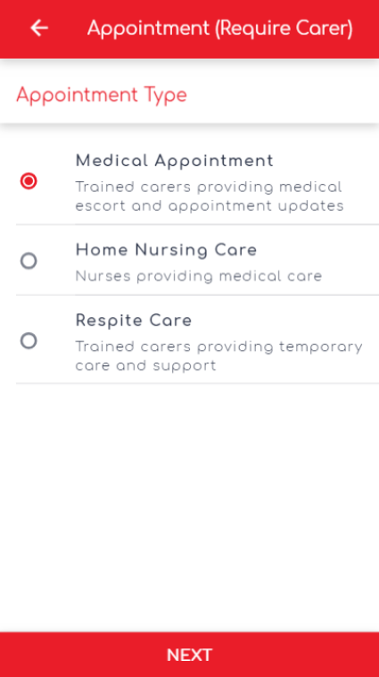Click the word 'Type' in the section heading

click(165, 96)
